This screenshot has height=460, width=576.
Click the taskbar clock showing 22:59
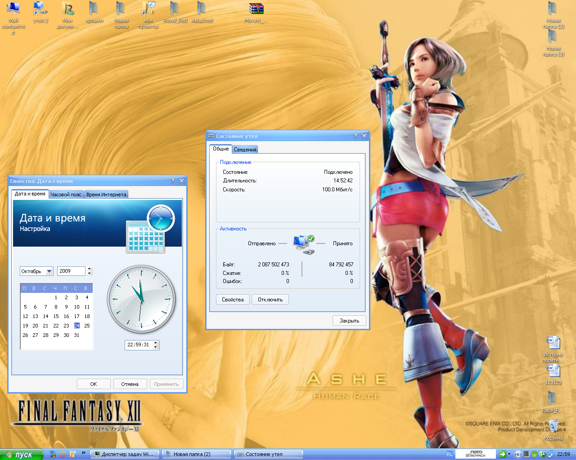[x=563, y=454]
